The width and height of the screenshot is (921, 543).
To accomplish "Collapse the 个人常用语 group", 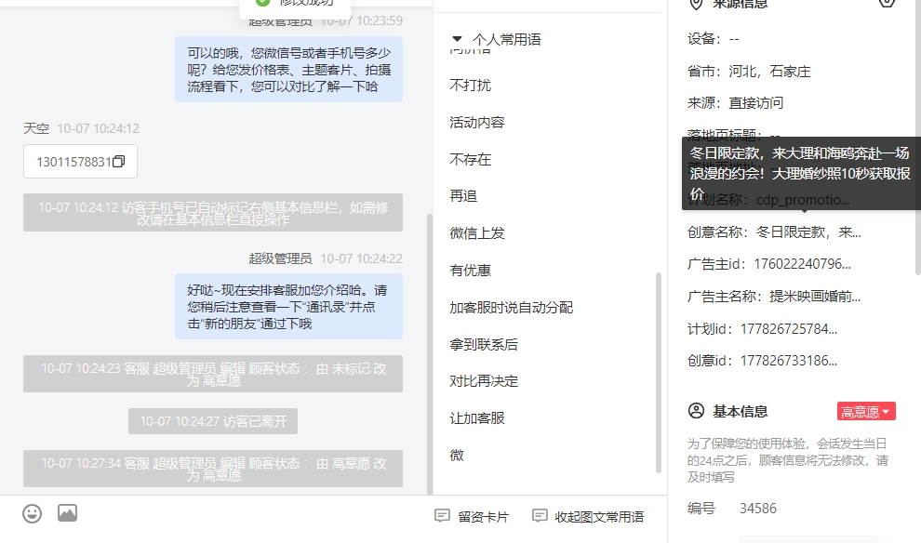I will [457, 39].
